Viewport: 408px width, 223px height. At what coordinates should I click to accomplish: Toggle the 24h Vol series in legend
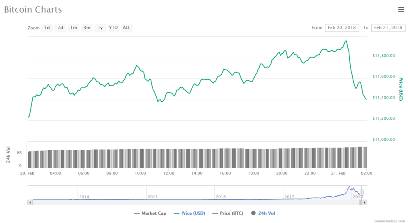click(x=263, y=213)
